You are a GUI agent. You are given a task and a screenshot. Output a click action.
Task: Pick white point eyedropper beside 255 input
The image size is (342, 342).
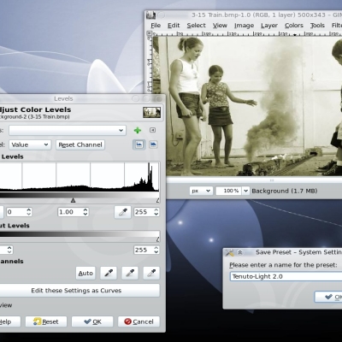[123, 212]
